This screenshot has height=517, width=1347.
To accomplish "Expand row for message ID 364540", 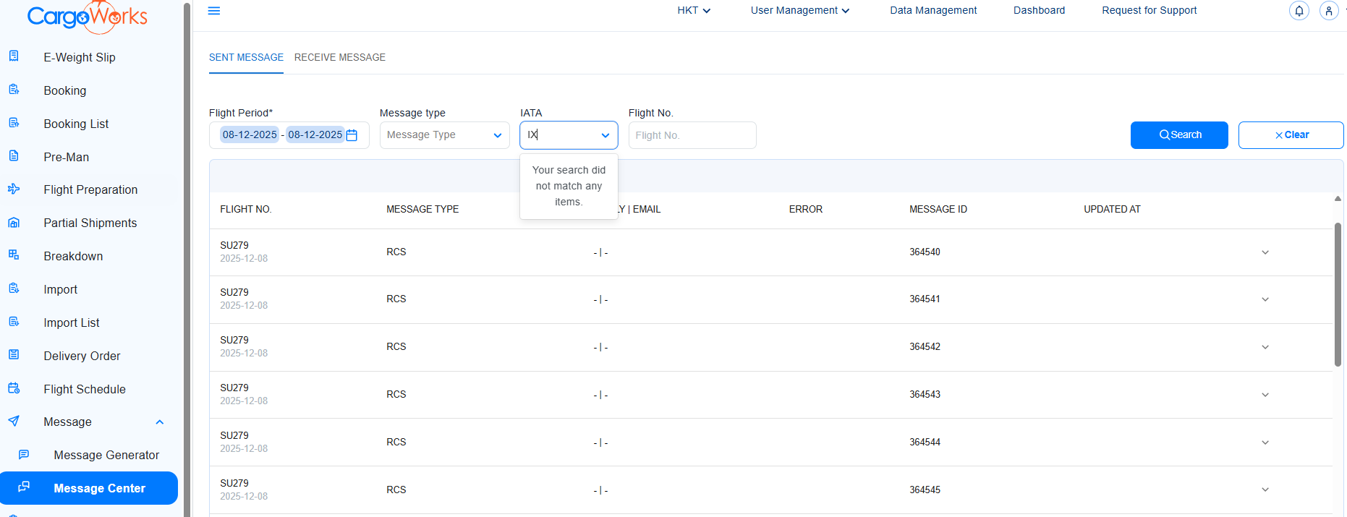I will pyautogui.click(x=1265, y=252).
